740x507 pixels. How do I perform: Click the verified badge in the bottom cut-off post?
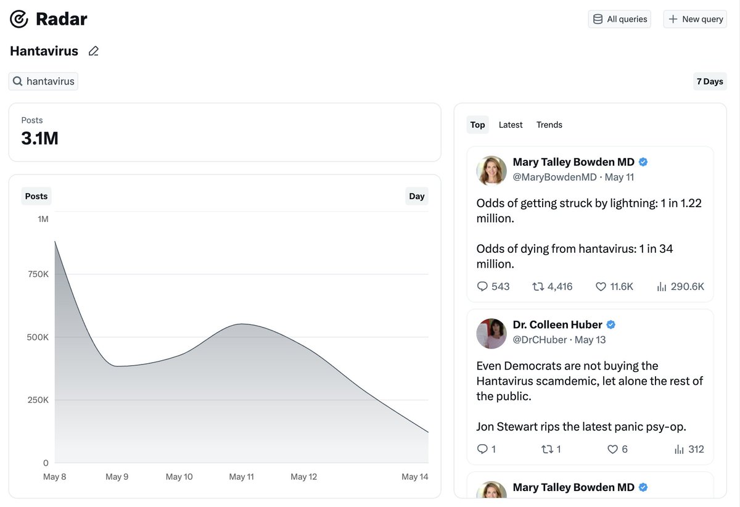pyautogui.click(x=643, y=487)
